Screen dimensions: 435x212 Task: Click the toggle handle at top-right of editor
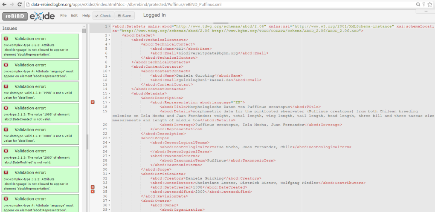click(x=426, y=11)
